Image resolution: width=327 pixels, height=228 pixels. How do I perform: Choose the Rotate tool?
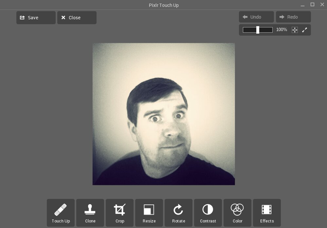tap(178, 213)
